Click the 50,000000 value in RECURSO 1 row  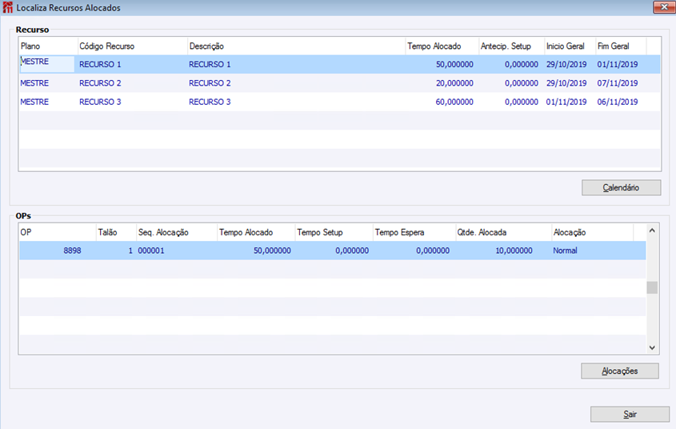(x=454, y=64)
